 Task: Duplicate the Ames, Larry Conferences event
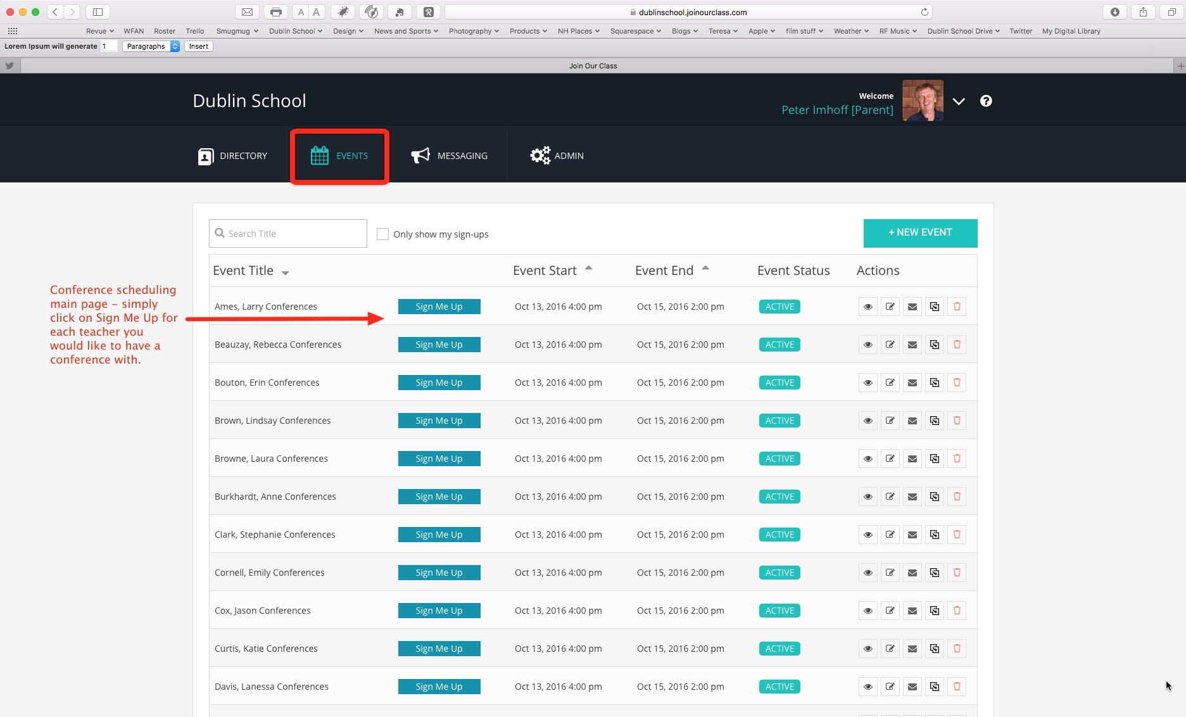[935, 307]
